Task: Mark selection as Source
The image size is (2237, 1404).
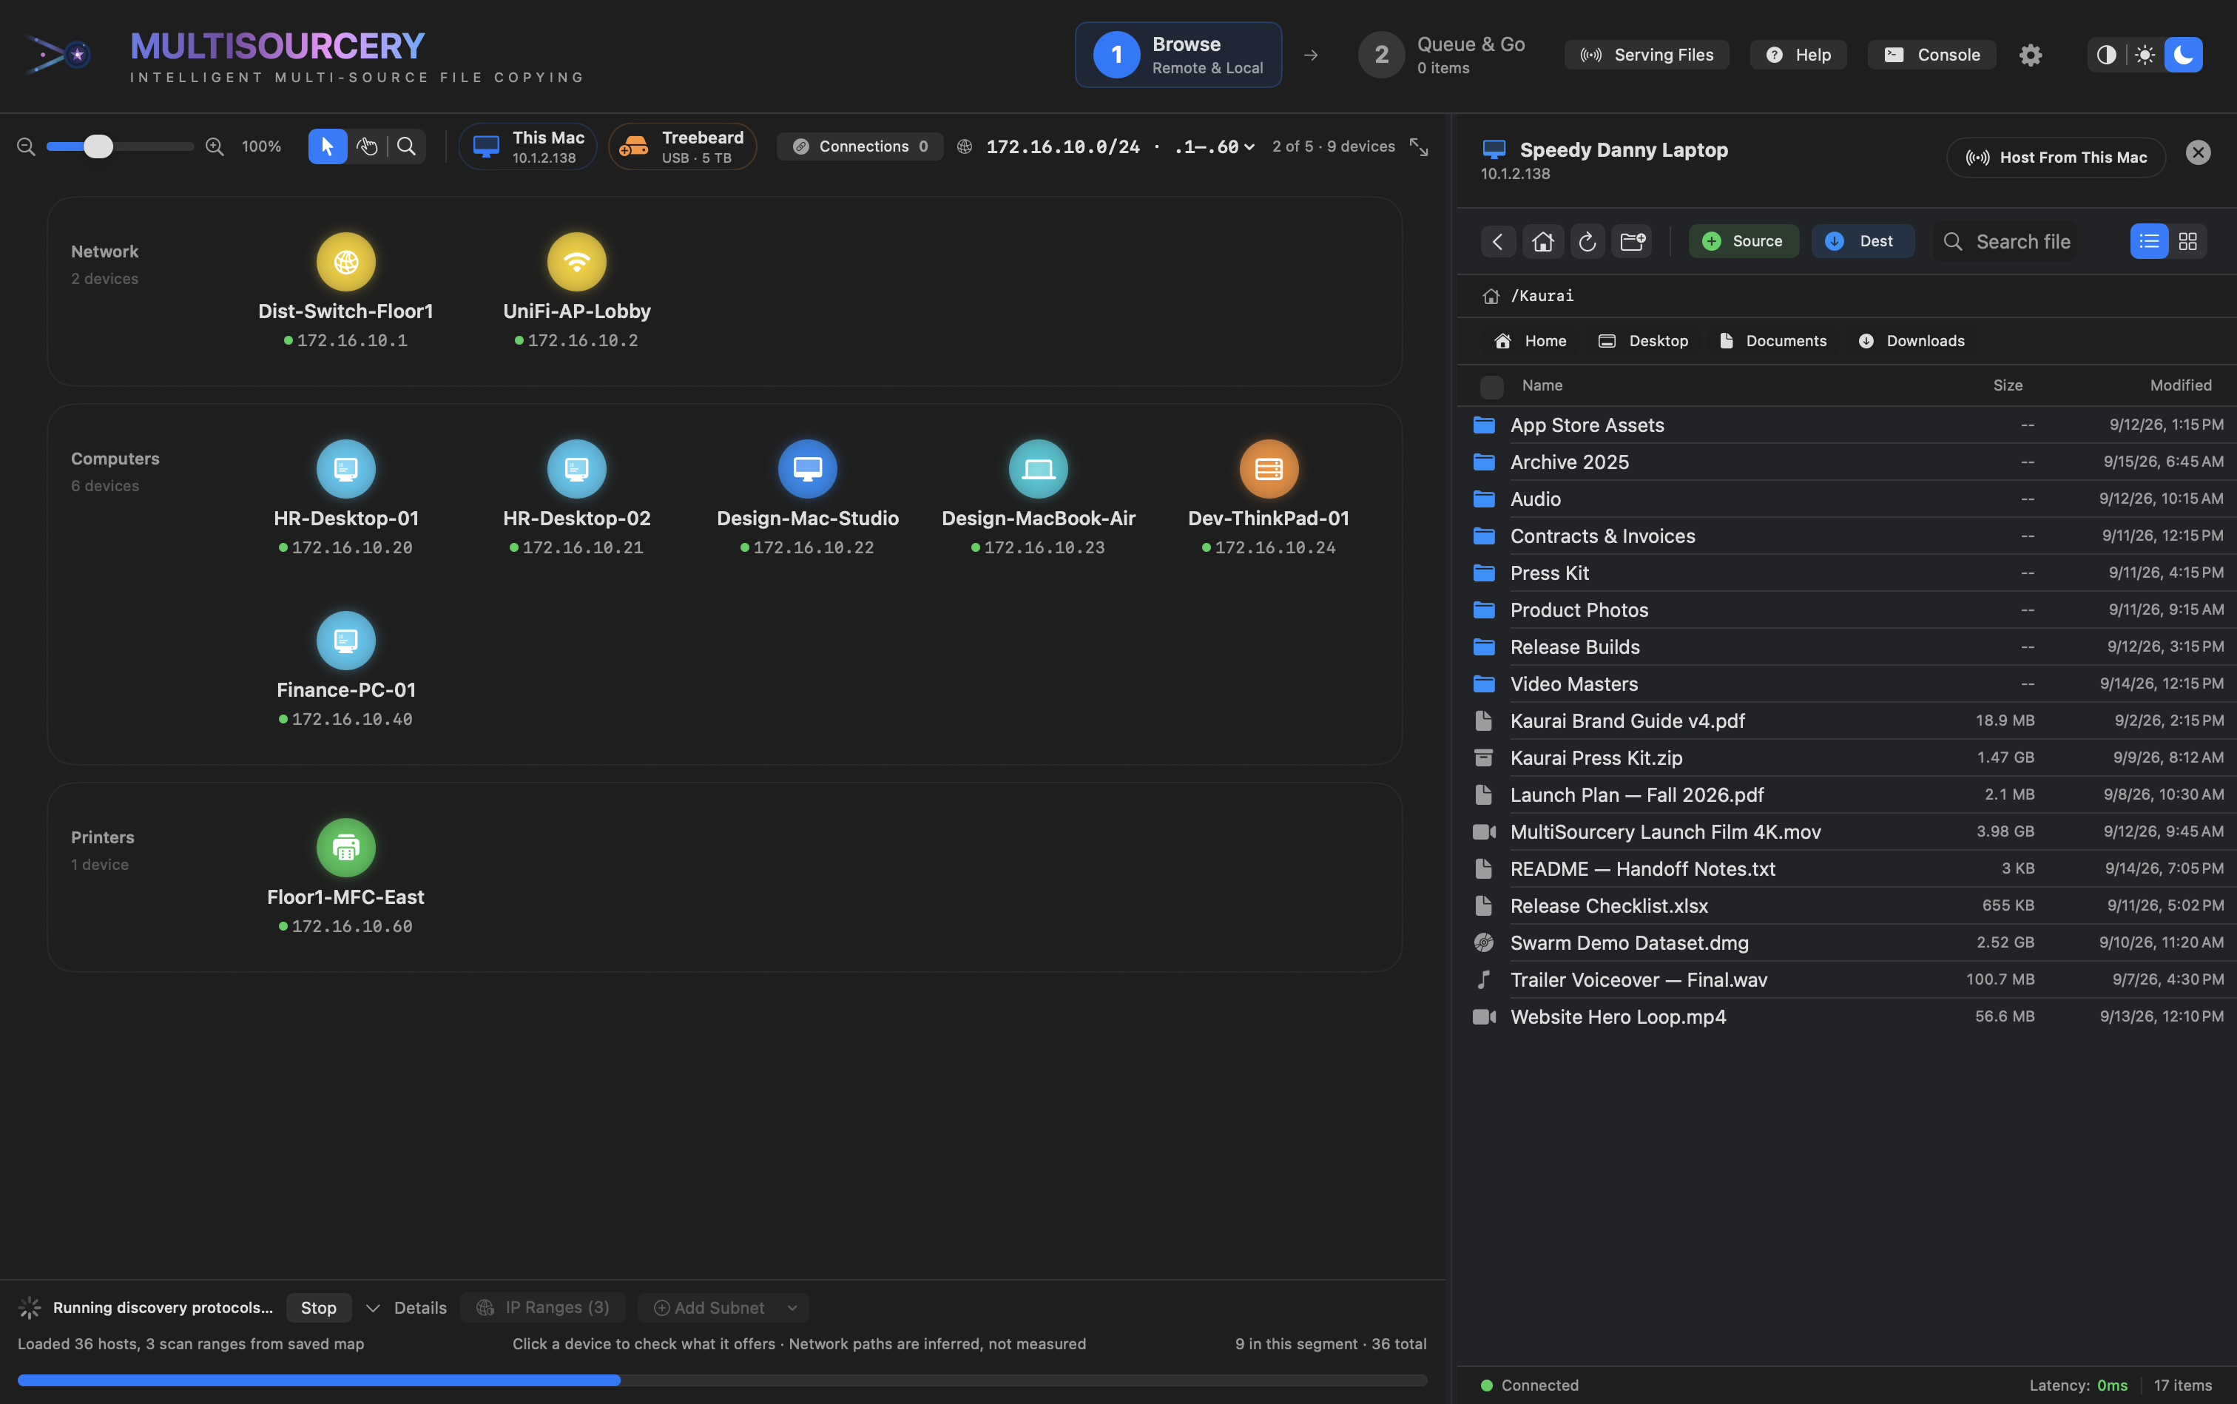Action: click(x=1743, y=241)
